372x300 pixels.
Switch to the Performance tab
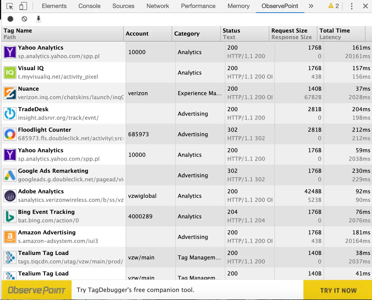click(x=198, y=6)
